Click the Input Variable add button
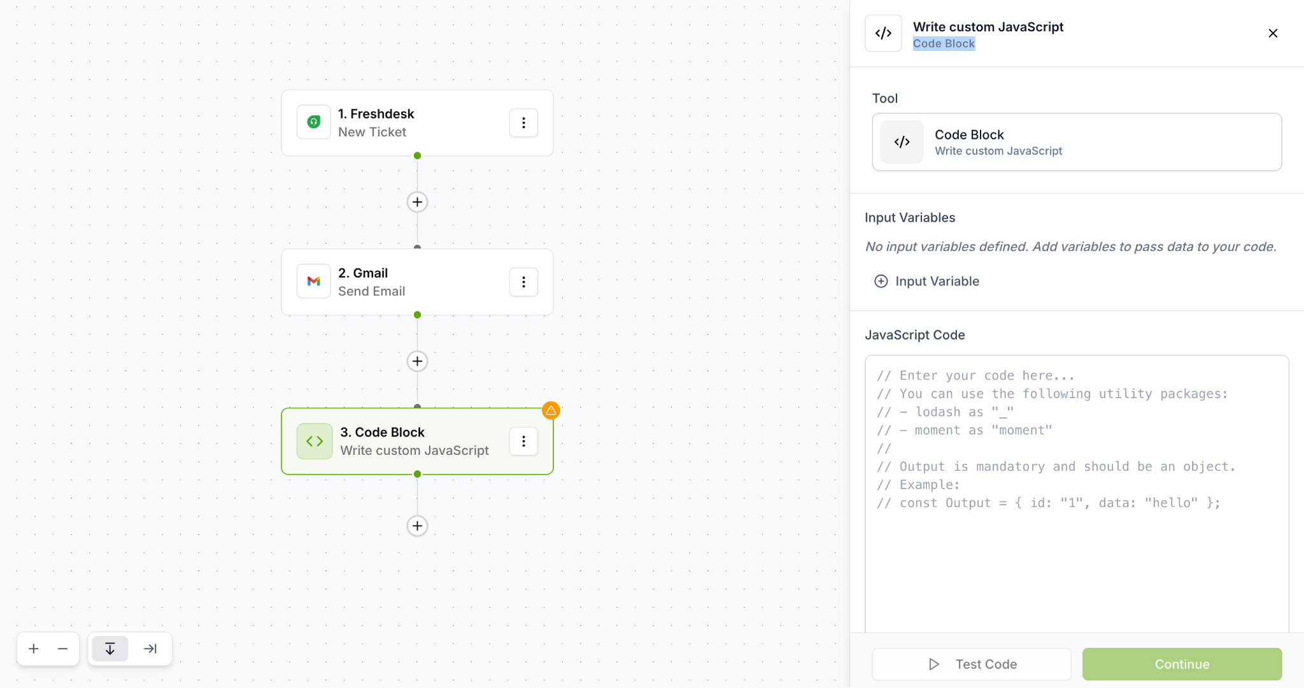Image resolution: width=1304 pixels, height=688 pixels. pos(927,281)
